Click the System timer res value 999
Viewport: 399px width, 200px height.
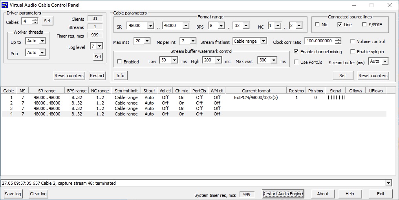(247, 195)
